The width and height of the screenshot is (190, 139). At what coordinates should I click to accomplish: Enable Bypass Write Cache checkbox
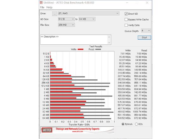click(126, 19)
